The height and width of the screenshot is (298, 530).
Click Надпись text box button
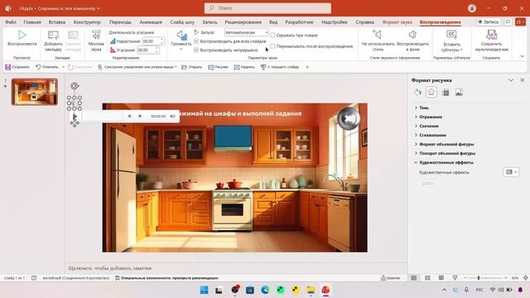point(244,67)
